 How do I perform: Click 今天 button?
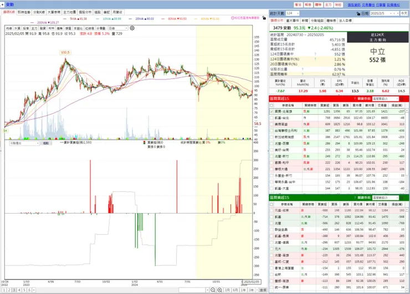(x=404, y=13)
